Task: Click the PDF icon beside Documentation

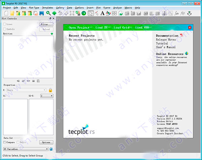Action: pyautogui.click(x=181, y=35)
